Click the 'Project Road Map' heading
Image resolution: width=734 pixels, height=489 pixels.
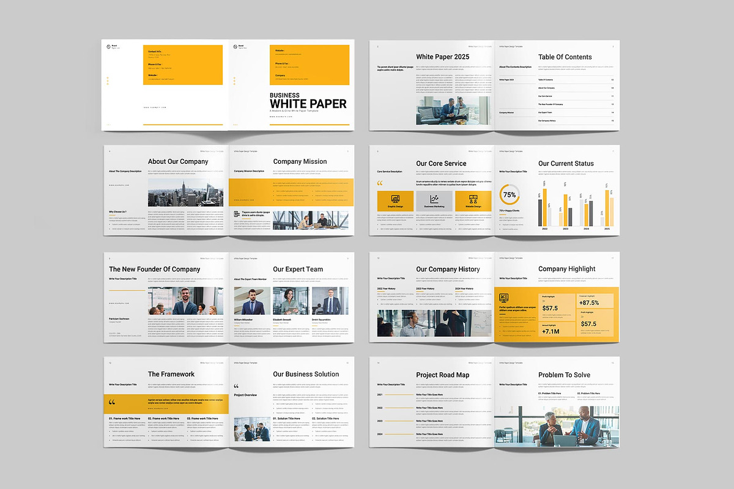443,375
